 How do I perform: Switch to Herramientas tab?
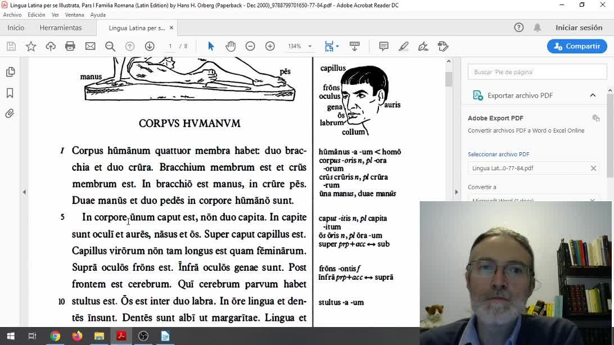pyautogui.click(x=61, y=28)
